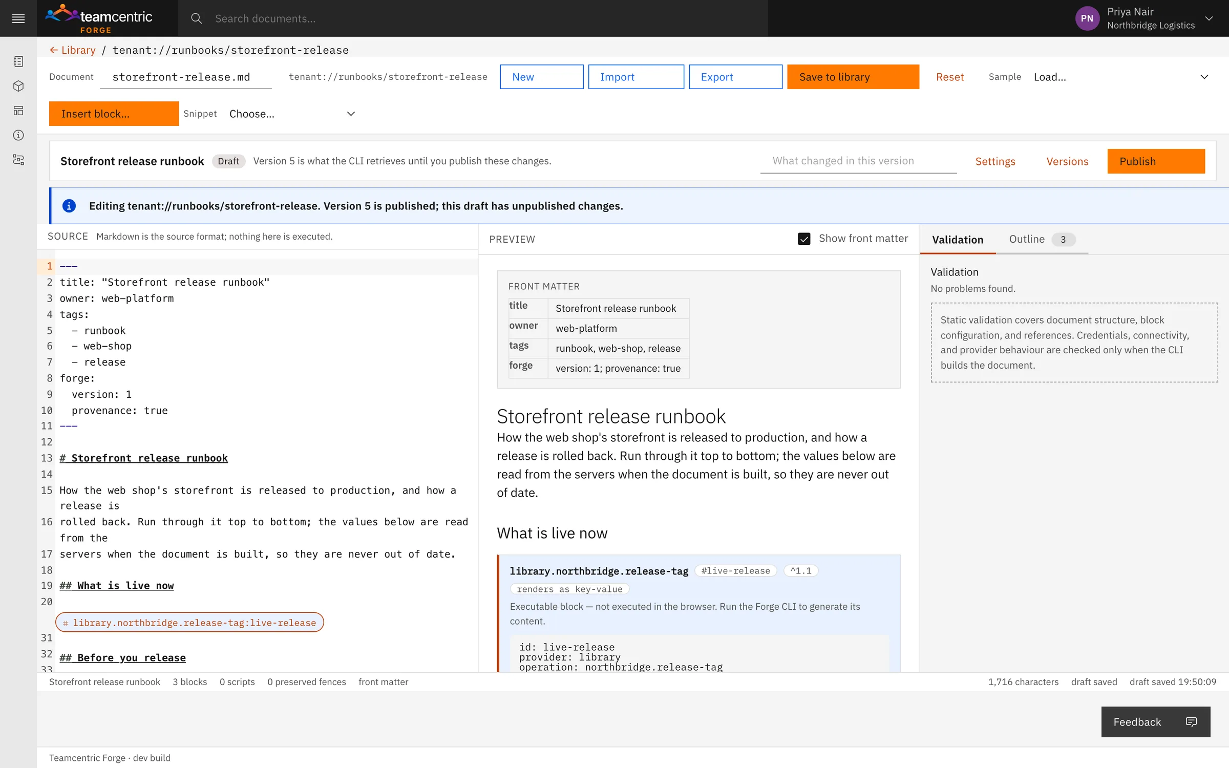Click the renders as key-value chip
Screen dimensions: 1229x768
click(x=569, y=589)
